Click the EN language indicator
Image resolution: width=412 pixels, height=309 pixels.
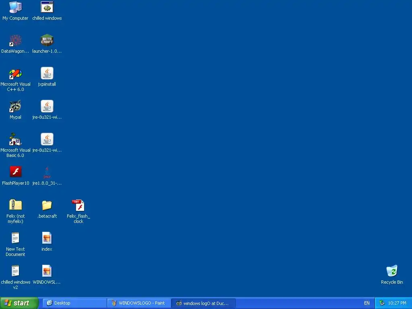coord(367,303)
